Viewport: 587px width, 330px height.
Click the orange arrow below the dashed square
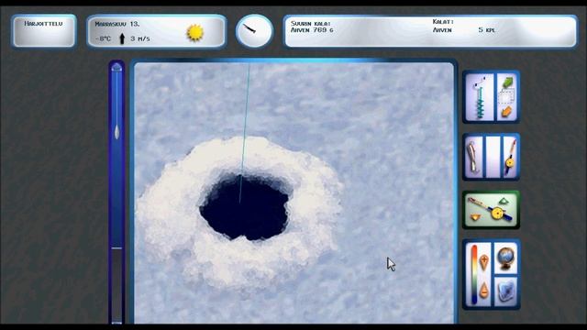pyautogui.click(x=506, y=111)
